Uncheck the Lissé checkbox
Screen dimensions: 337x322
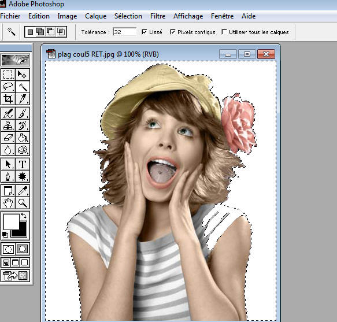(x=144, y=32)
